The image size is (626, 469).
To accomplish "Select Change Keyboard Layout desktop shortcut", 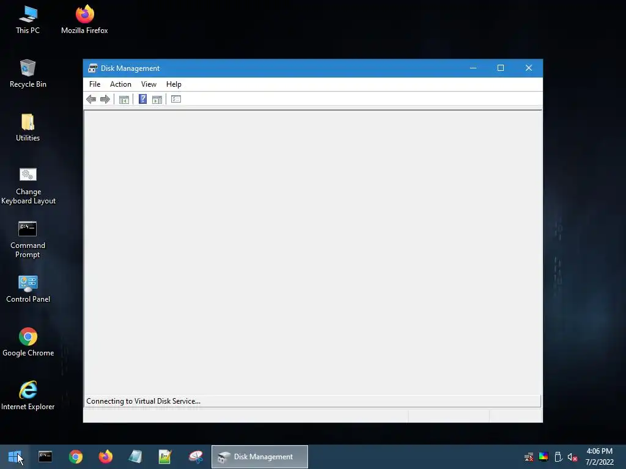I will point(28,186).
